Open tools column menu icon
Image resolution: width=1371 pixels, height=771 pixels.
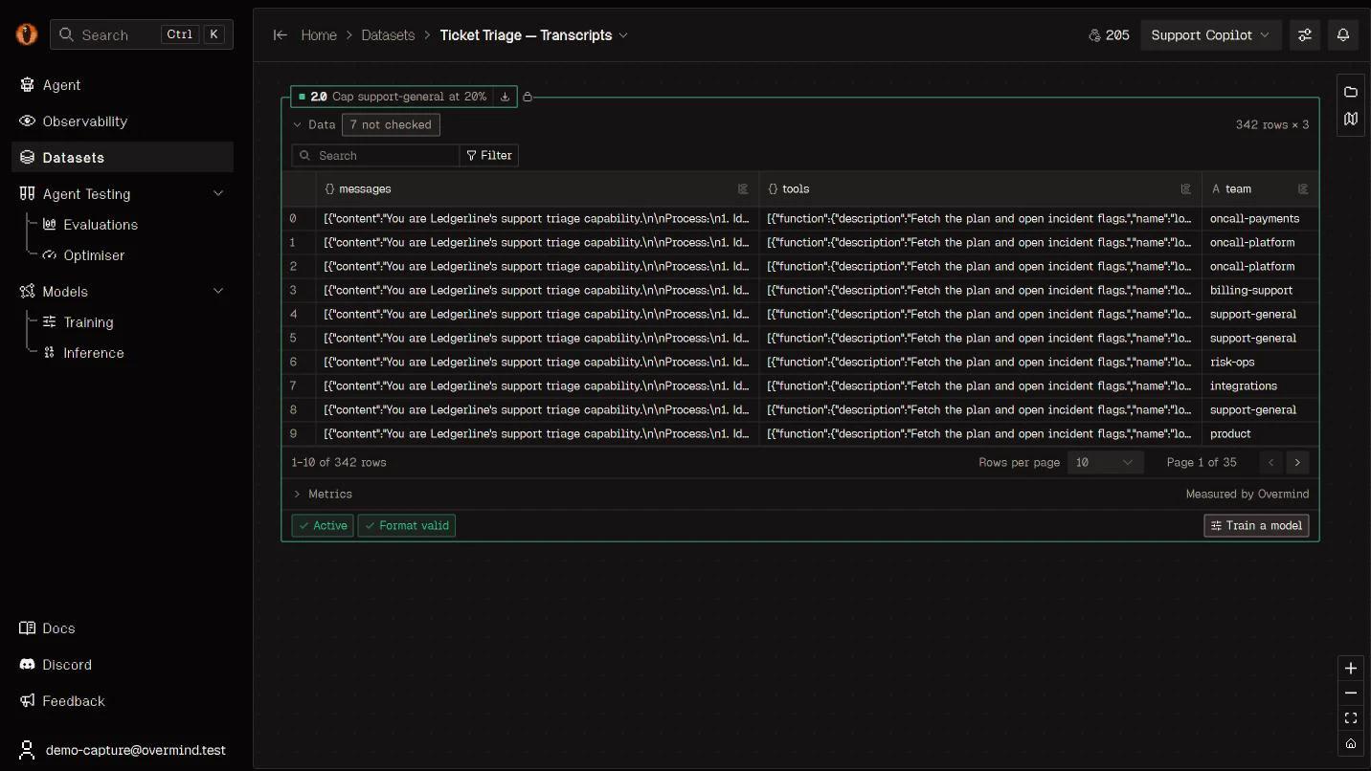pos(1186,189)
